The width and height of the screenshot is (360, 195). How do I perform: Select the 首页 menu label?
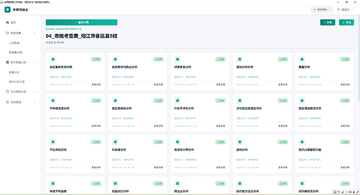tap(14, 22)
